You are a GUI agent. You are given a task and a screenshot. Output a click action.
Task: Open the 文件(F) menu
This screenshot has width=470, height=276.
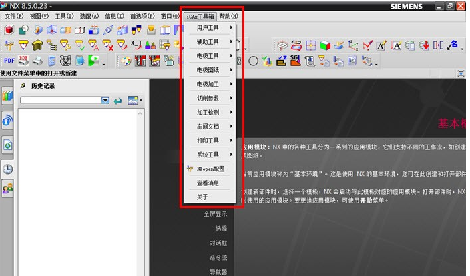tap(14, 15)
